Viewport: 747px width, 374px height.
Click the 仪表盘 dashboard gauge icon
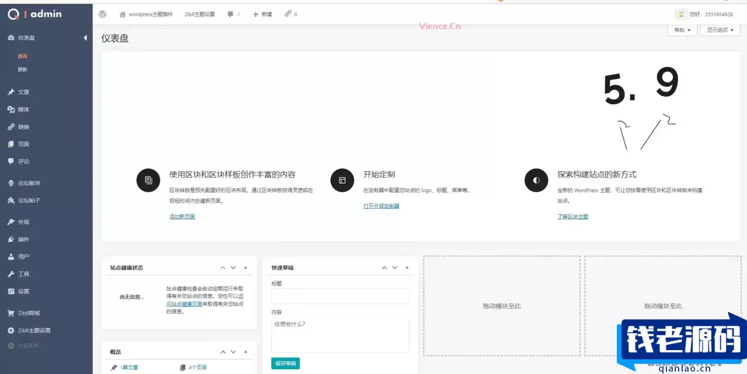click(x=11, y=38)
